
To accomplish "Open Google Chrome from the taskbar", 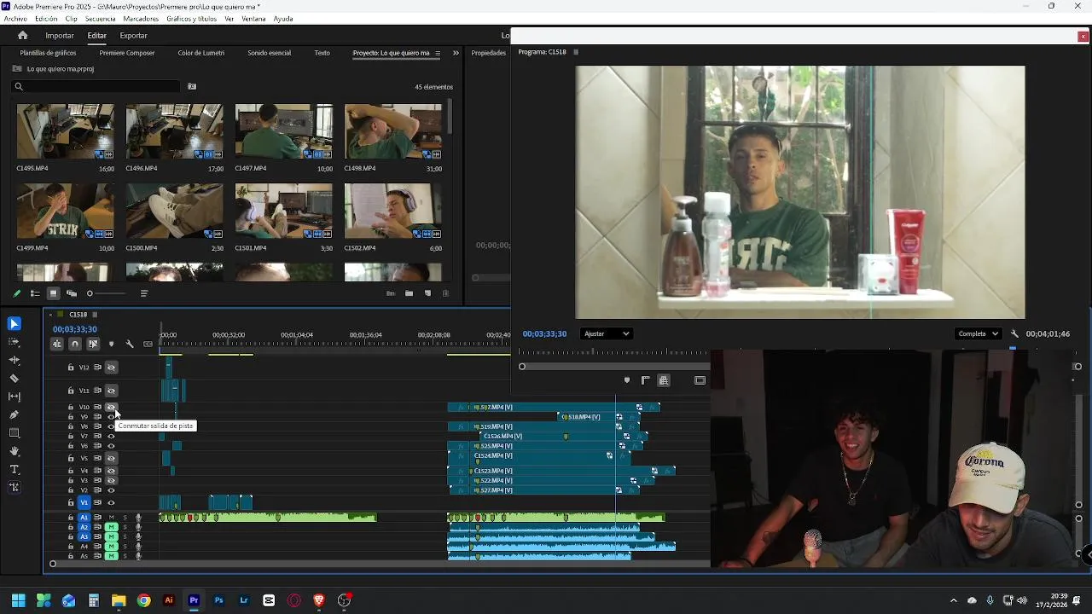I will pyautogui.click(x=144, y=600).
